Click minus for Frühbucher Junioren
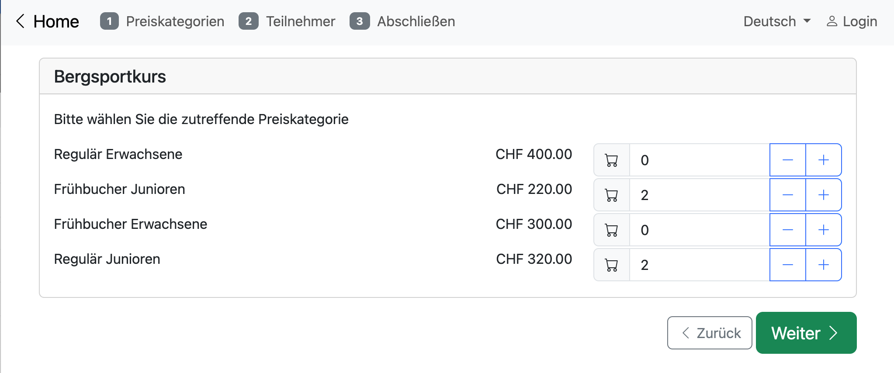Image resolution: width=894 pixels, height=373 pixels. pos(787,195)
